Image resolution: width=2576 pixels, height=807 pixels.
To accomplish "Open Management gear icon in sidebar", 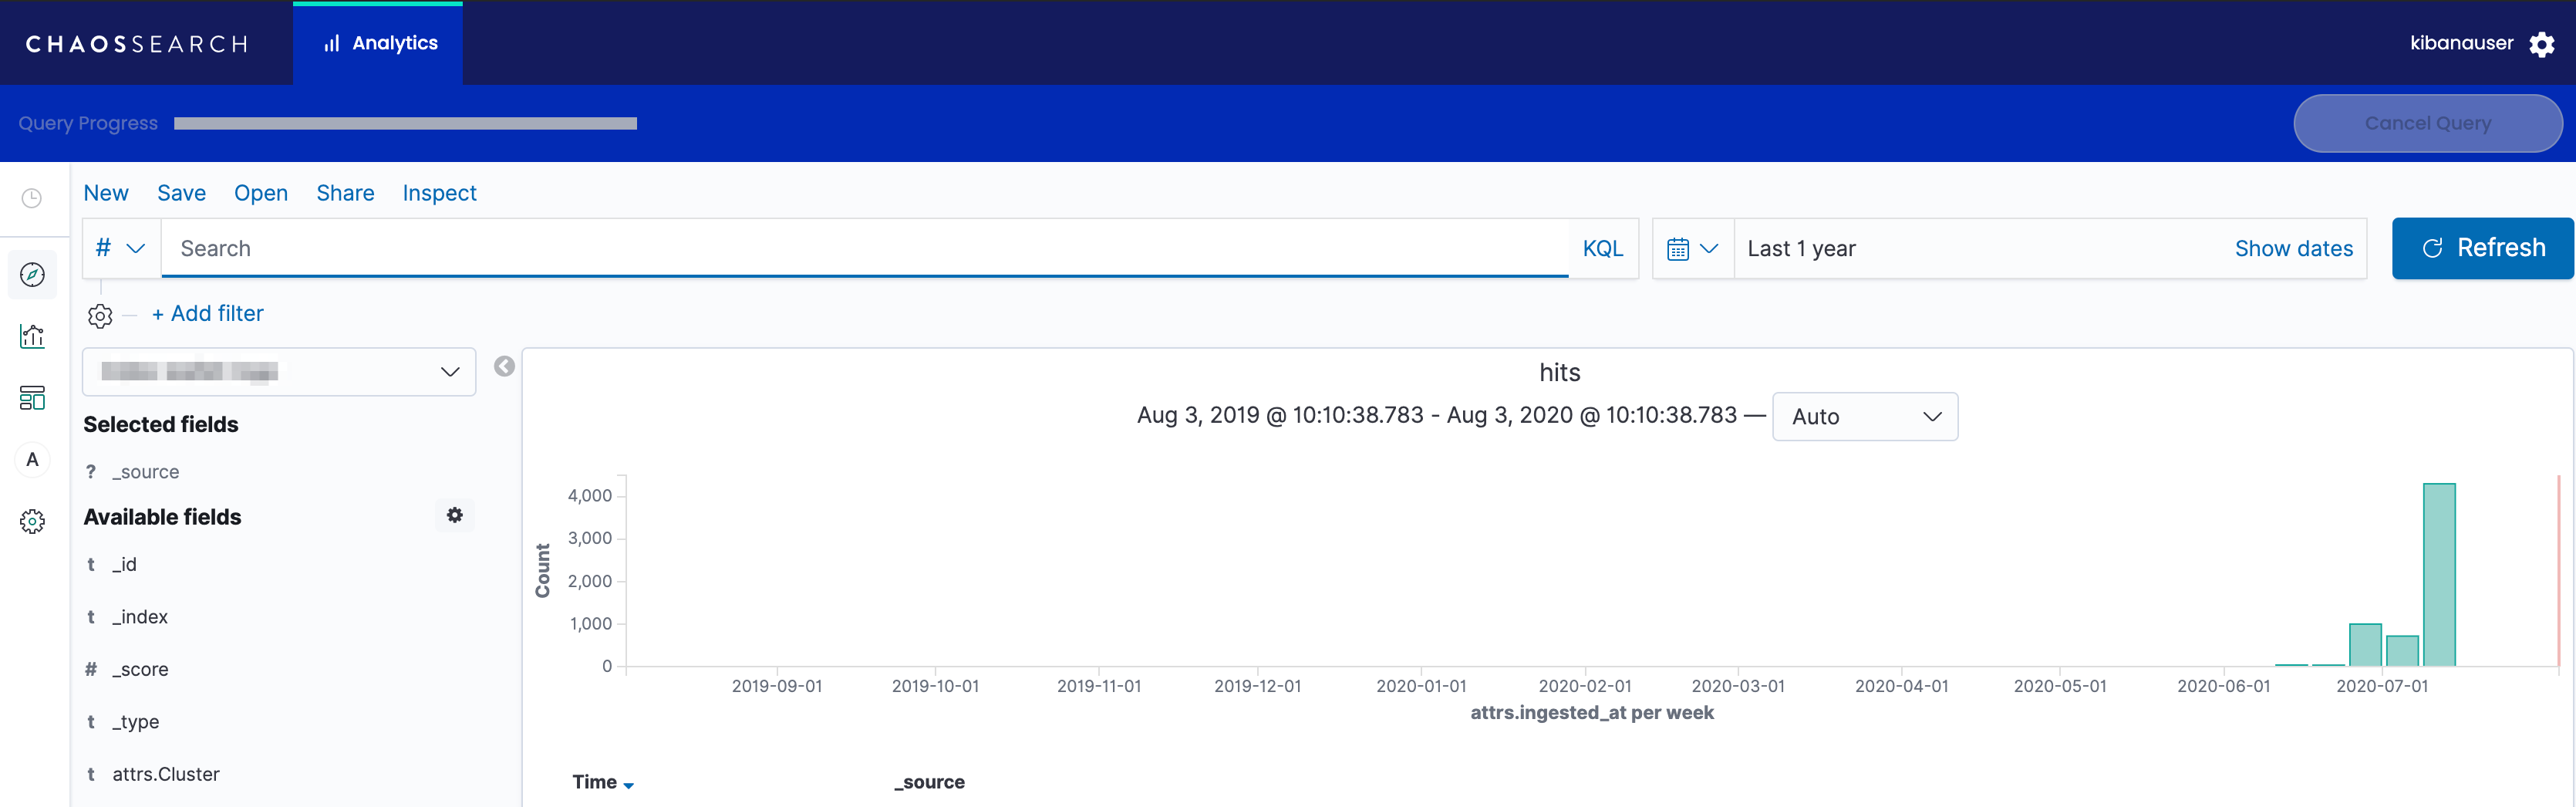I will 32,521.
